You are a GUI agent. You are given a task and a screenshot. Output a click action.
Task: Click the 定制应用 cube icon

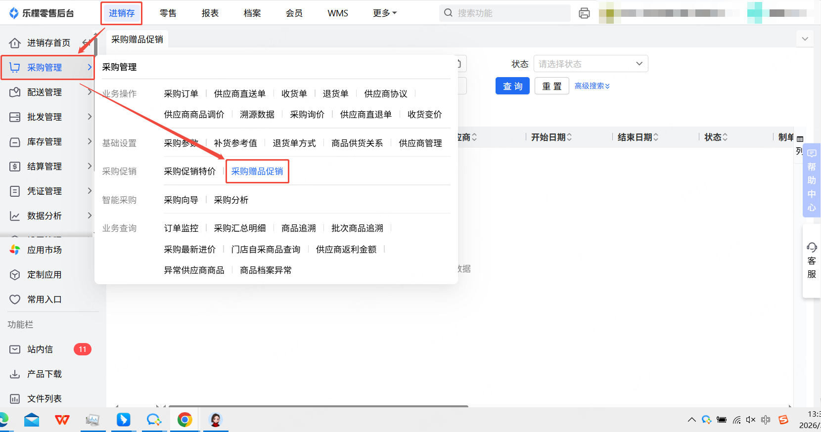click(x=15, y=274)
